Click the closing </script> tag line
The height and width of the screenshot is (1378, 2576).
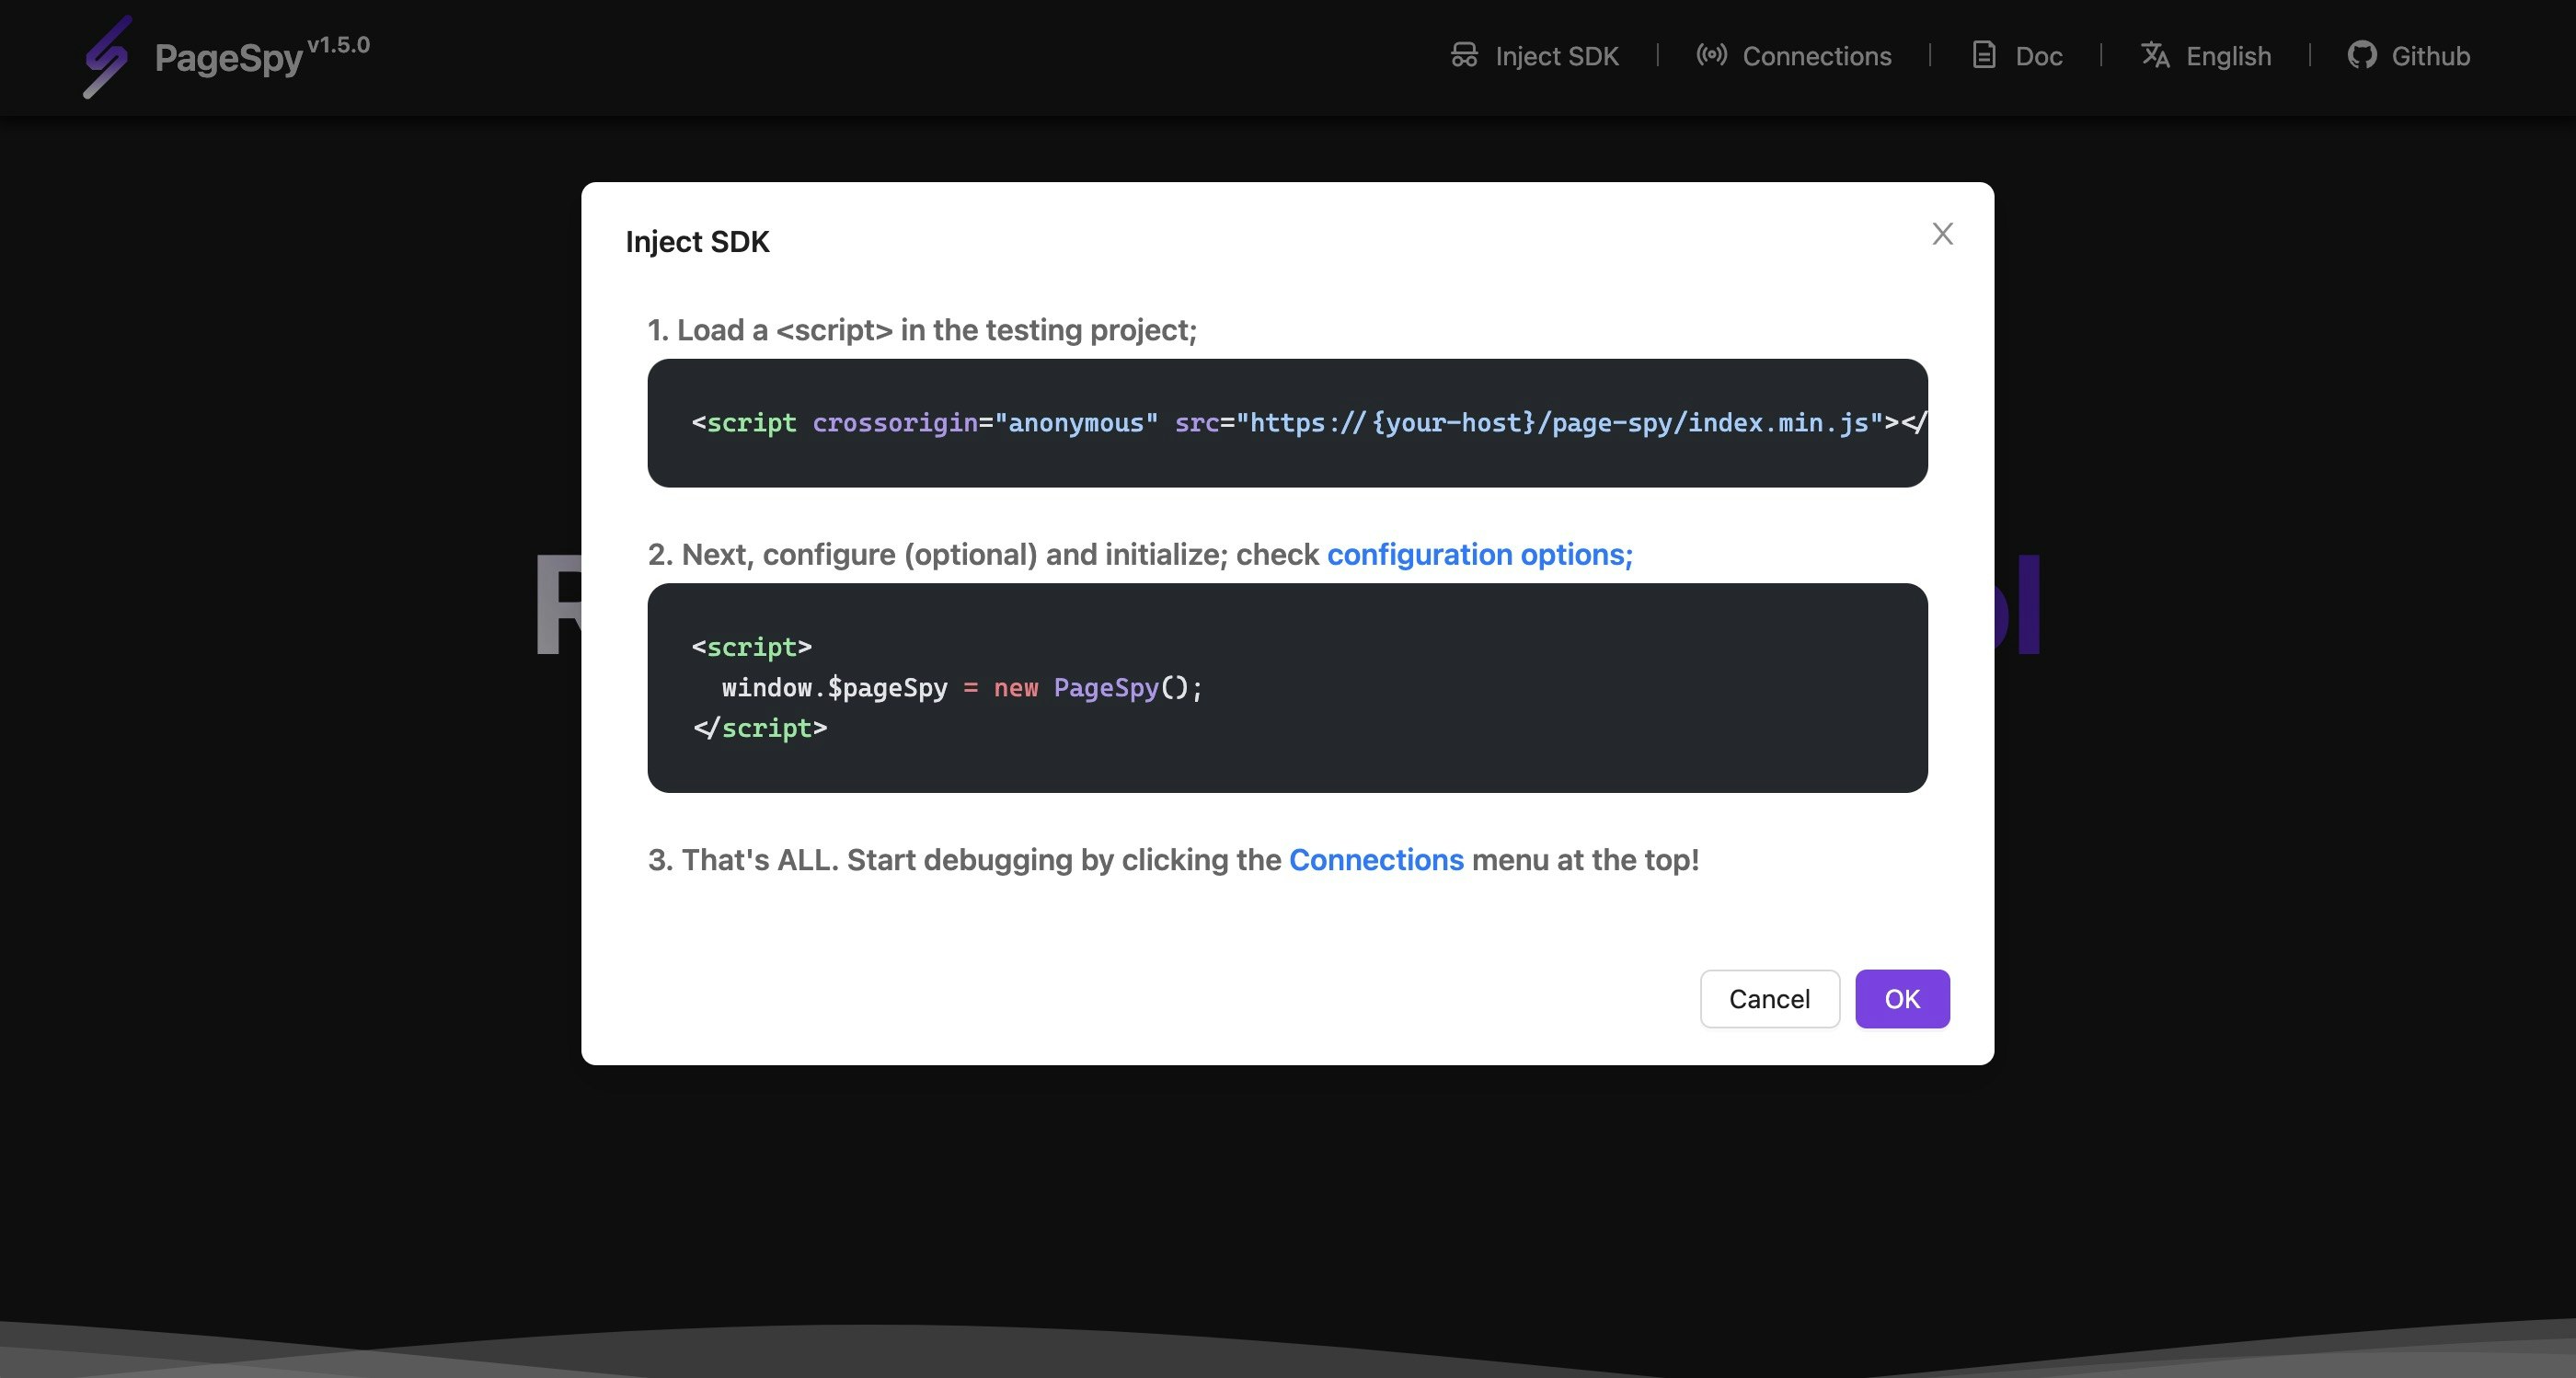tap(760, 728)
